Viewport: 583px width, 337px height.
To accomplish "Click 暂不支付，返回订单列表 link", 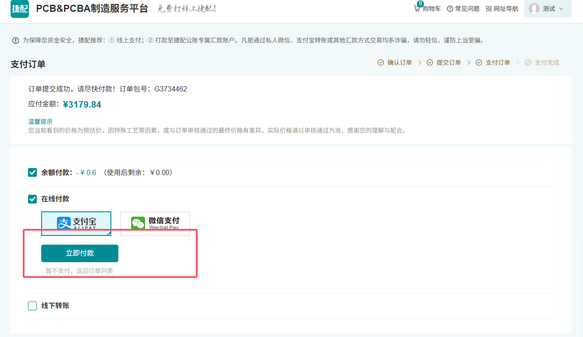I will coord(79,271).
